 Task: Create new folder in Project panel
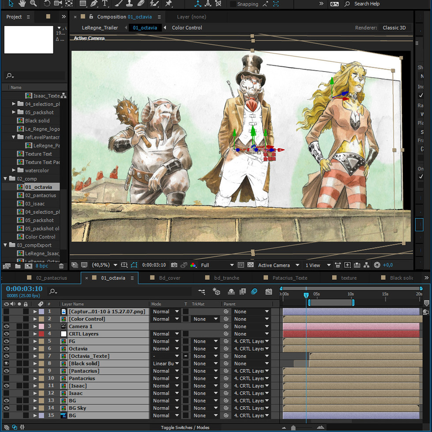18,266
